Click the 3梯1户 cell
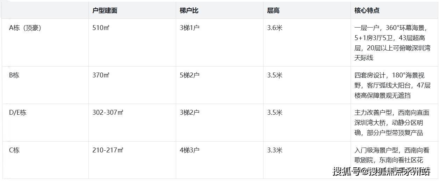Viewport: 440px width, 181px height. [x=190, y=28]
